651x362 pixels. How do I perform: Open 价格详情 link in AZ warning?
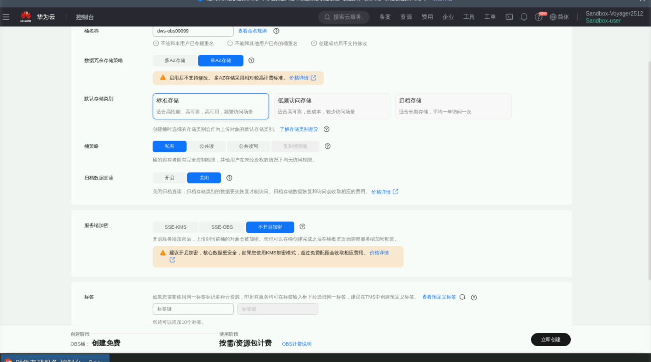299,78
